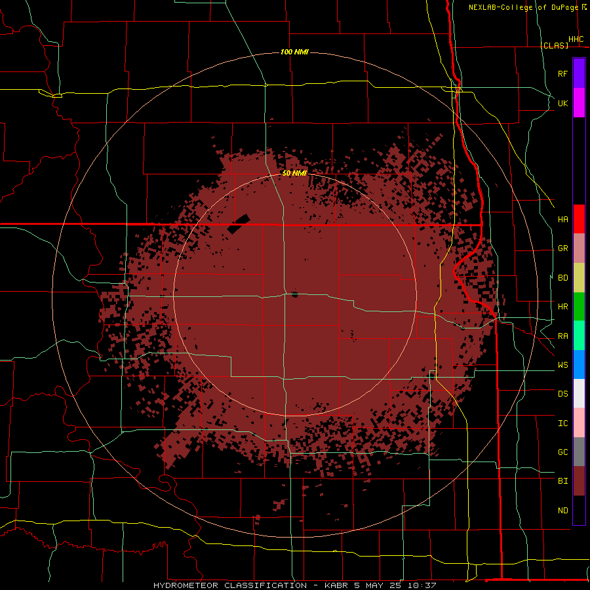Select the HR green legend swatch
This screenshot has width=590, height=590.
[x=579, y=307]
